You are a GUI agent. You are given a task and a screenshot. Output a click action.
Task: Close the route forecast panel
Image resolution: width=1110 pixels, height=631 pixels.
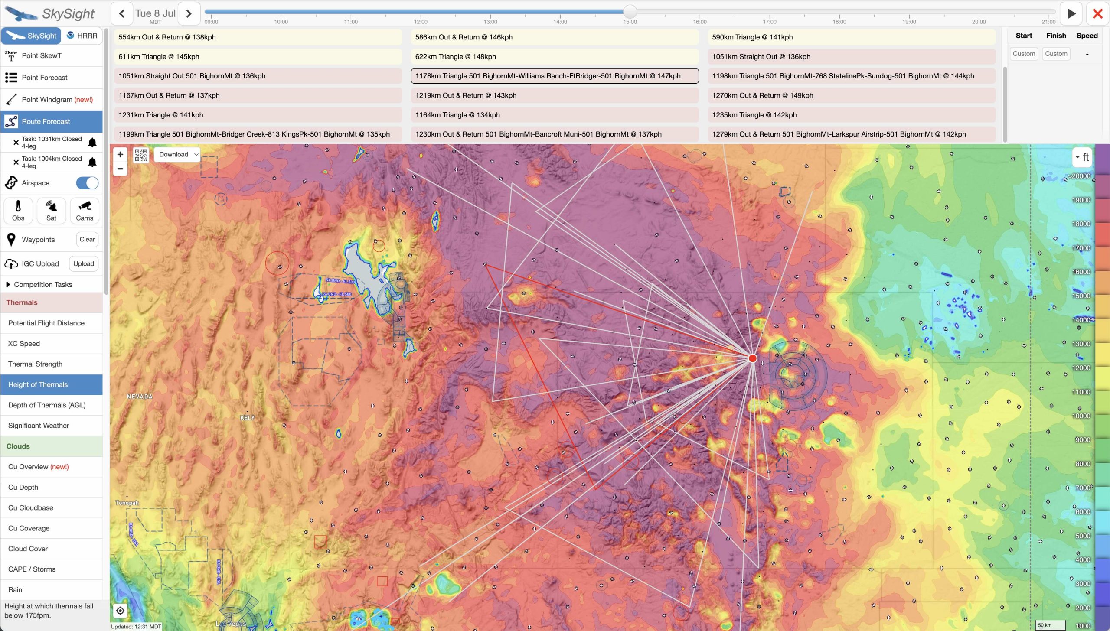click(1097, 13)
